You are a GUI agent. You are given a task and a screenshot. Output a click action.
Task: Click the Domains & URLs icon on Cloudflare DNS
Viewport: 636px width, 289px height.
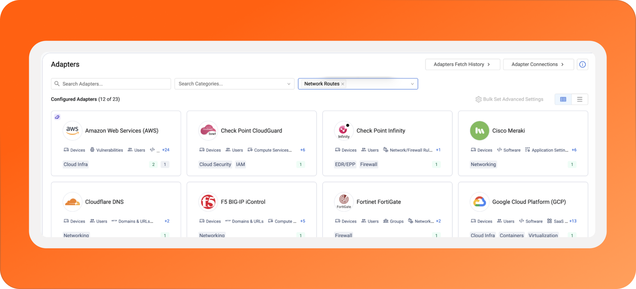click(114, 221)
